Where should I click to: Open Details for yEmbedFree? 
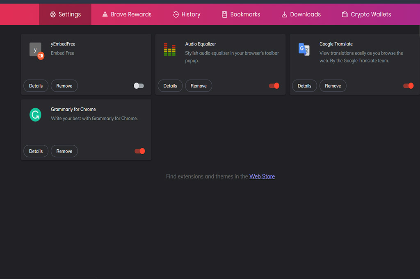coord(36,86)
